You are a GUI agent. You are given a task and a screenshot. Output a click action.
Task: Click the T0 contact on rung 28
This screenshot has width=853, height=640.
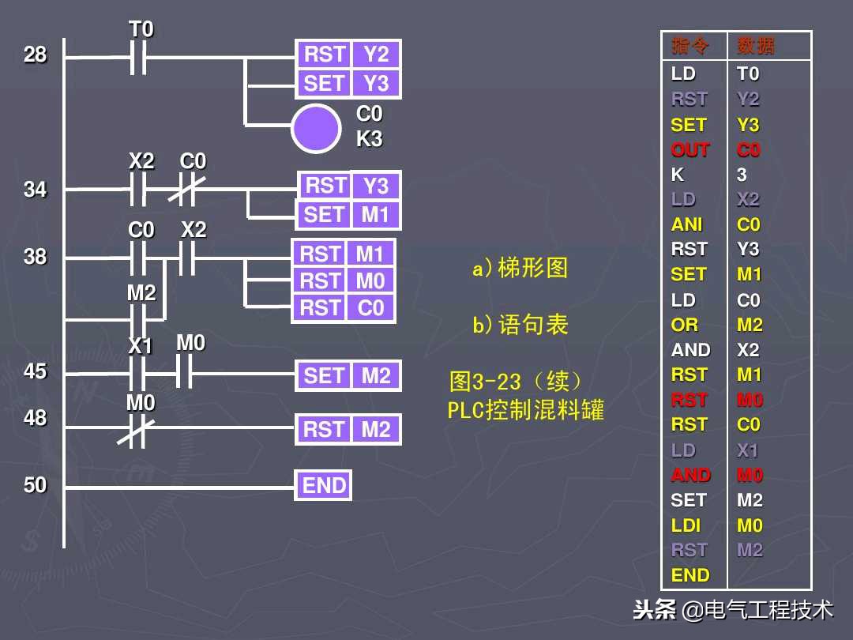click(x=141, y=55)
